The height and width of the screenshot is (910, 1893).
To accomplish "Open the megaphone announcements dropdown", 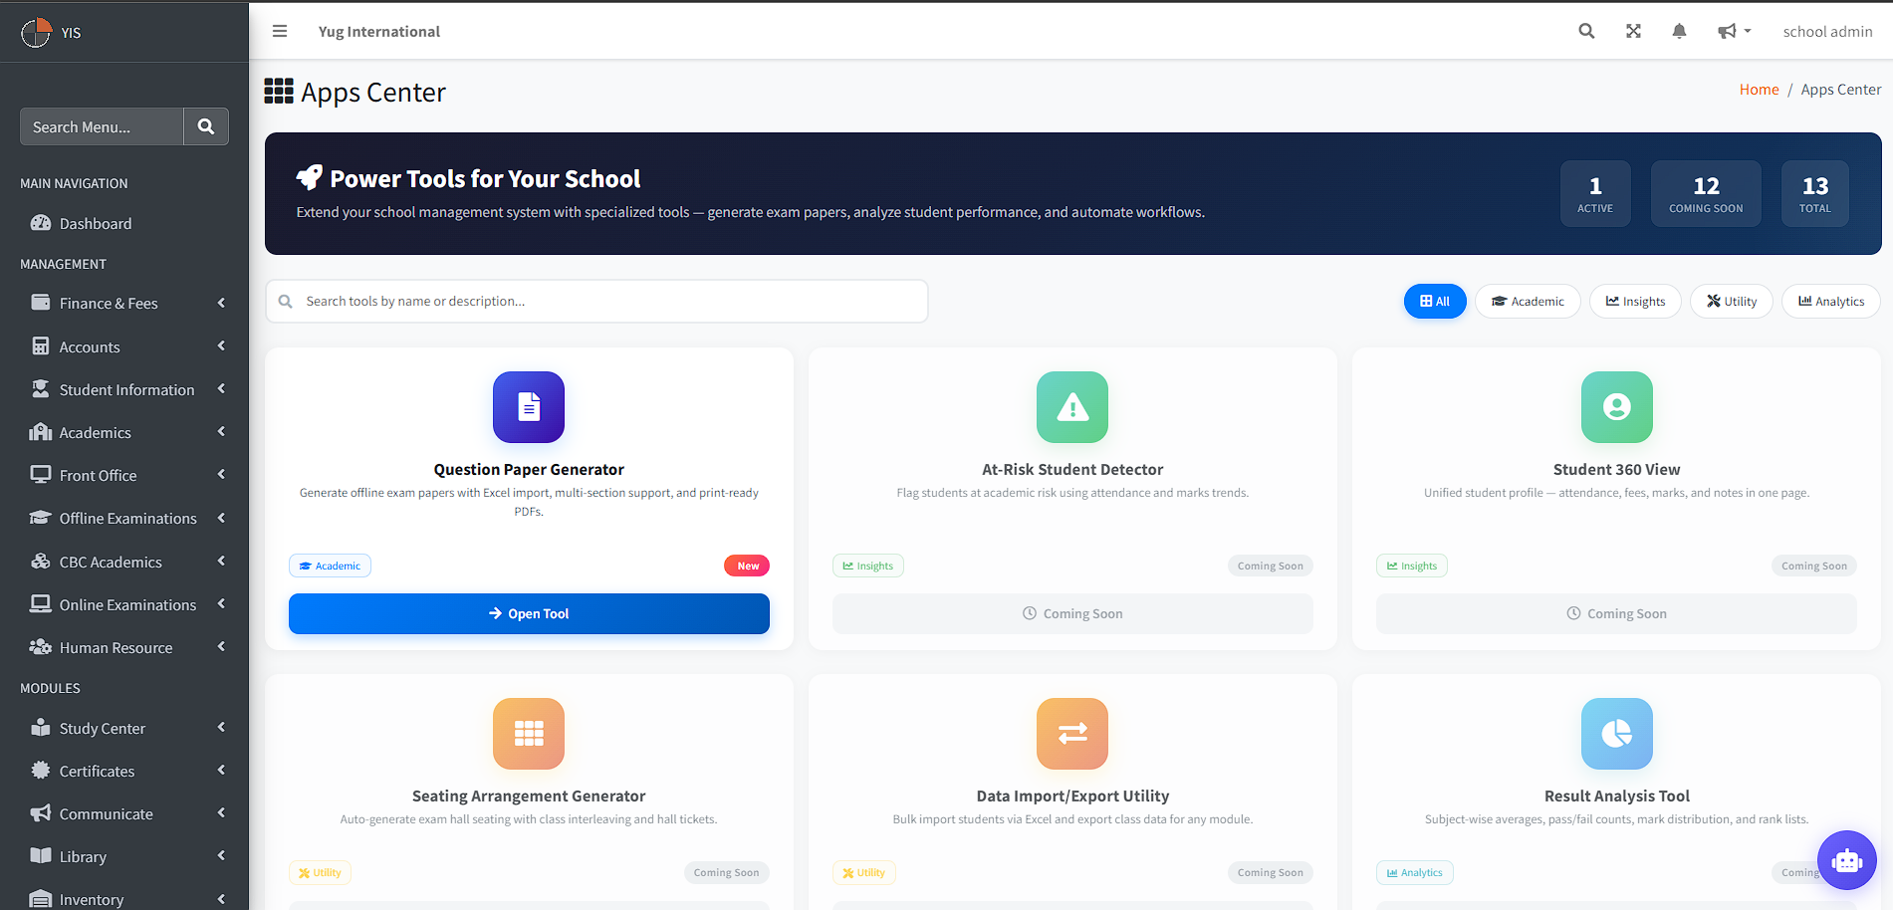I will (x=1734, y=31).
